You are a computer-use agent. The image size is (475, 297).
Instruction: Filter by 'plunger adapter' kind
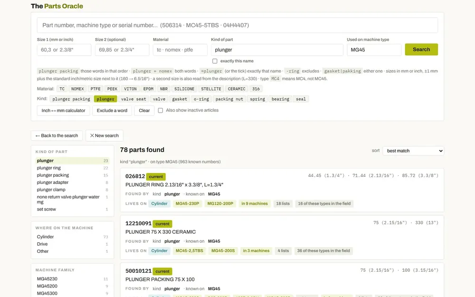(x=72, y=182)
